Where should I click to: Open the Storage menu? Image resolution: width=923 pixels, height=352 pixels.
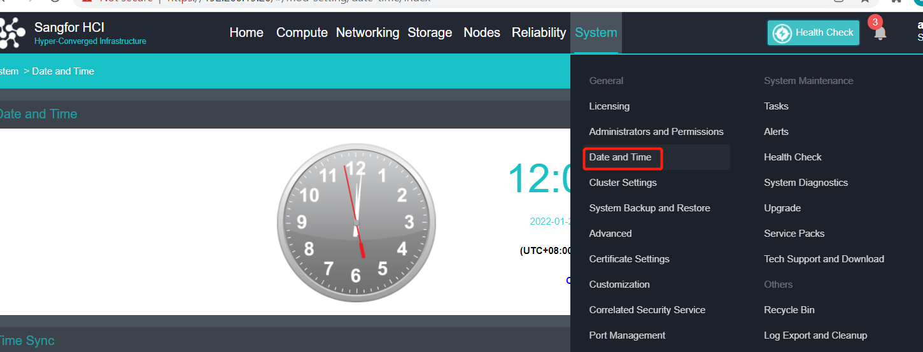pos(430,32)
